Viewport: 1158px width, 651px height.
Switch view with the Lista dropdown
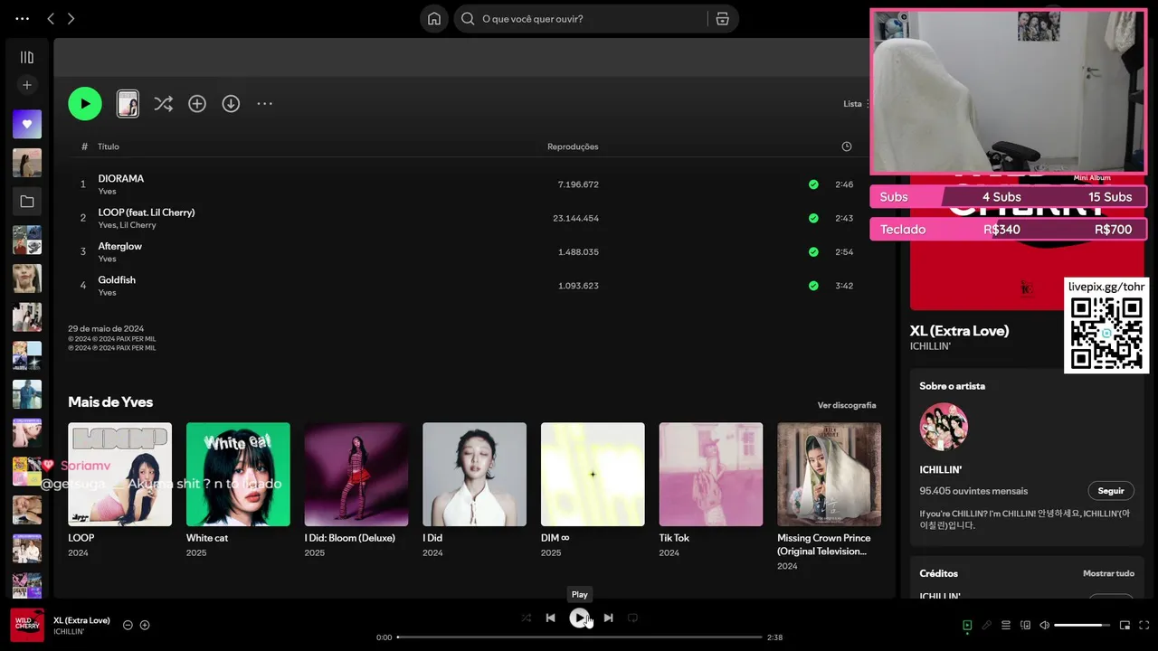pyautogui.click(x=856, y=104)
